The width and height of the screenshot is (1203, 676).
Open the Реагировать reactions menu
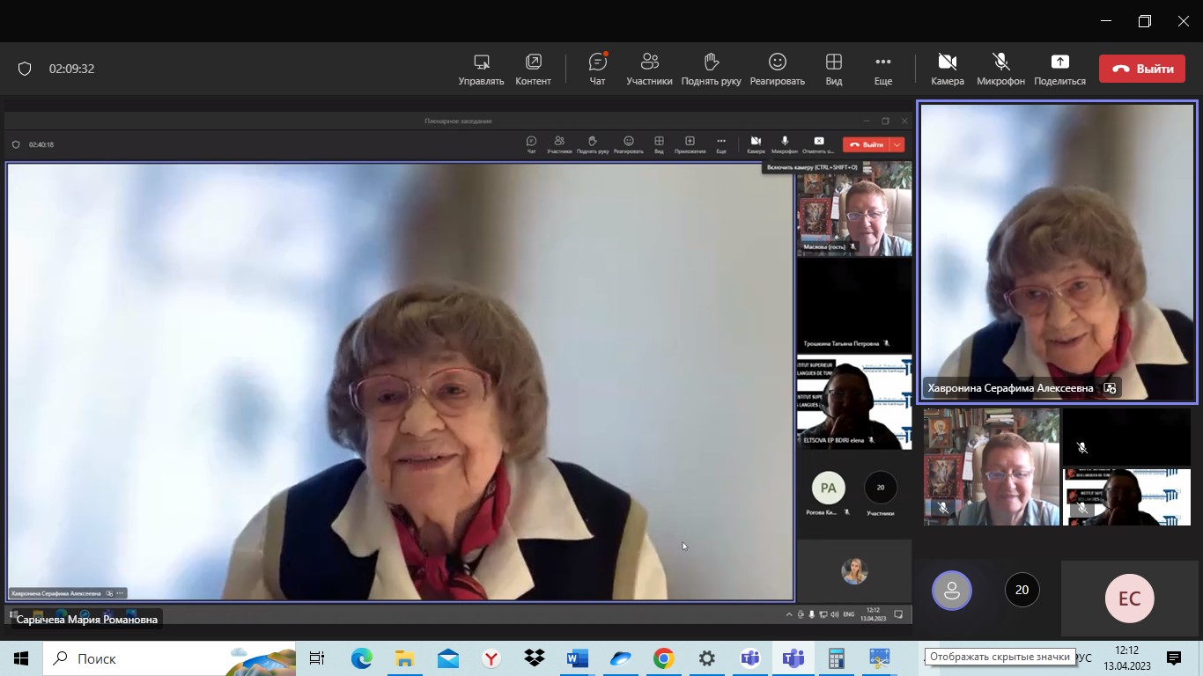tap(777, 69)
